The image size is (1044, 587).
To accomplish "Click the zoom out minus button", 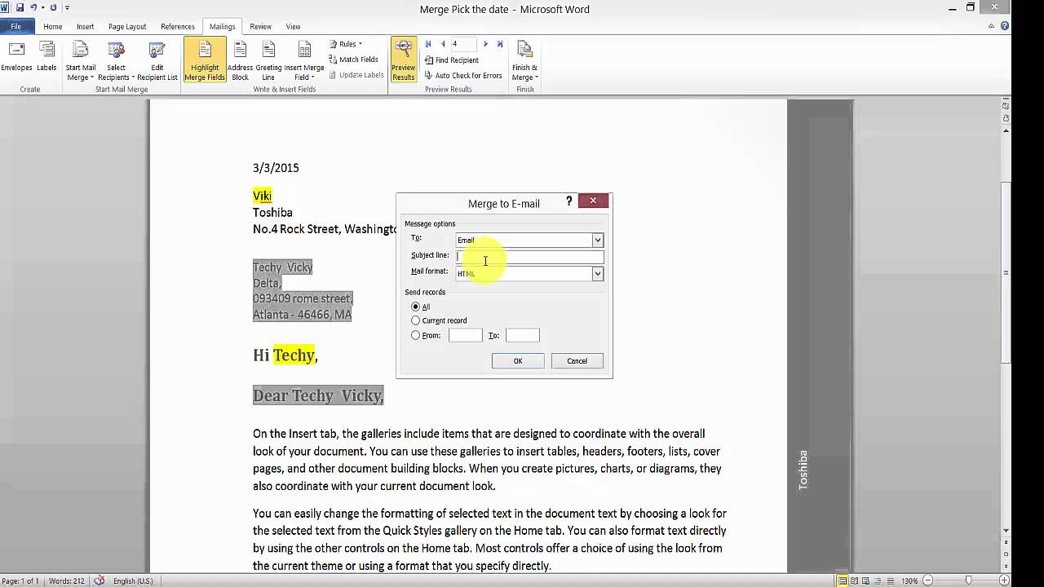I will (928, 580).
